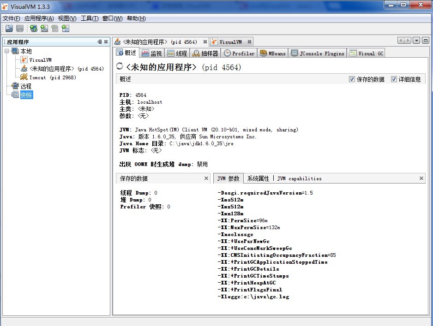
Task: Close the 保存的数据 section
Action: [206, 178]
